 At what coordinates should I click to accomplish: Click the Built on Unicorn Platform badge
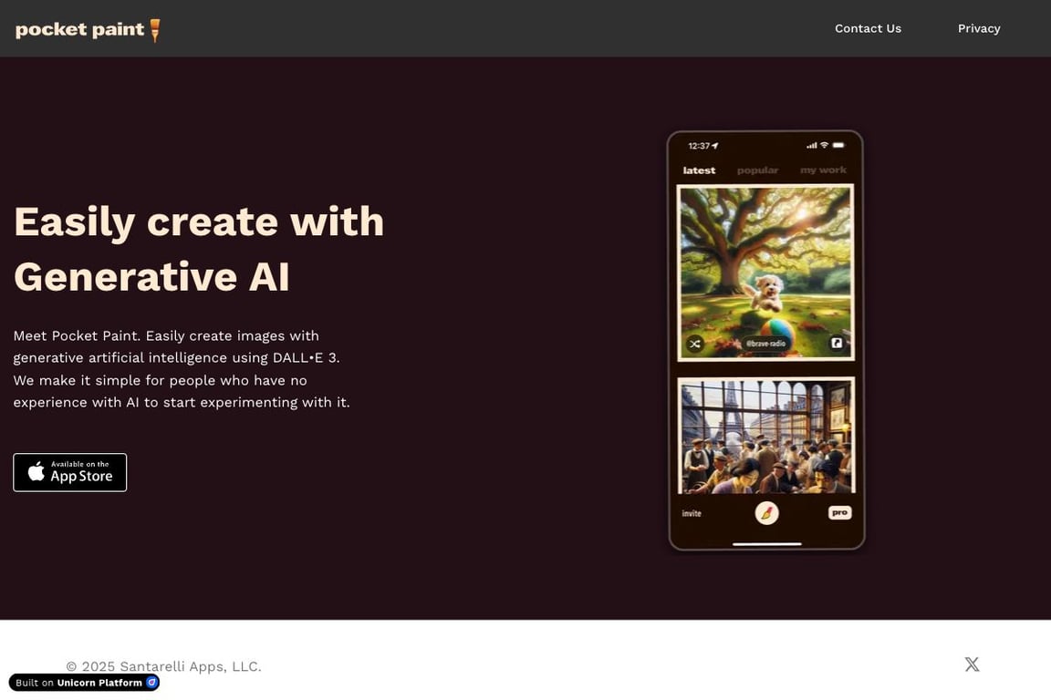tap(85, 683)
